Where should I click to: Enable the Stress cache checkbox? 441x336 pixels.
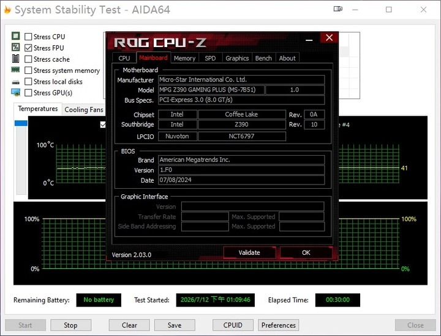tap(28, 59)
